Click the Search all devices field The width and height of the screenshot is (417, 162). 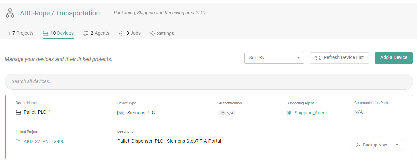208,82
